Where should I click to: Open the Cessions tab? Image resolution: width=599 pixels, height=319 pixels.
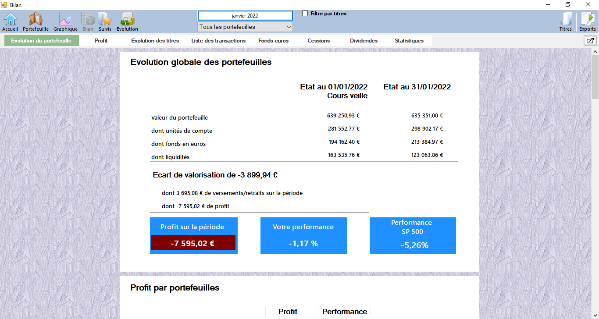tap(318, 41)
